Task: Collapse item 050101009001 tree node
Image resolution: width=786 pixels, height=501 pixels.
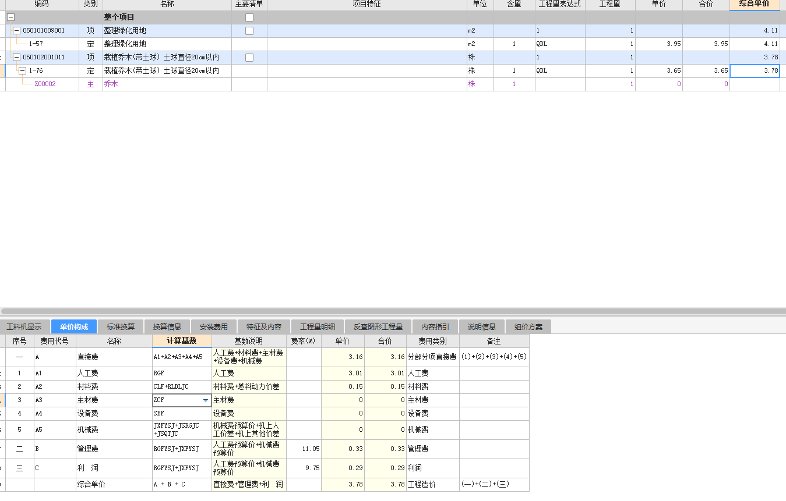Action: coord(16,31)
